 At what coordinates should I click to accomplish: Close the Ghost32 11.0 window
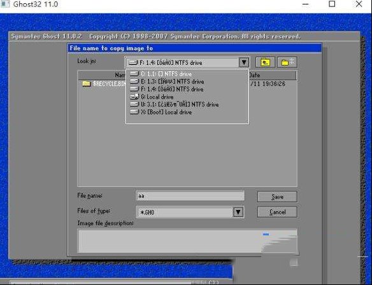359,4
